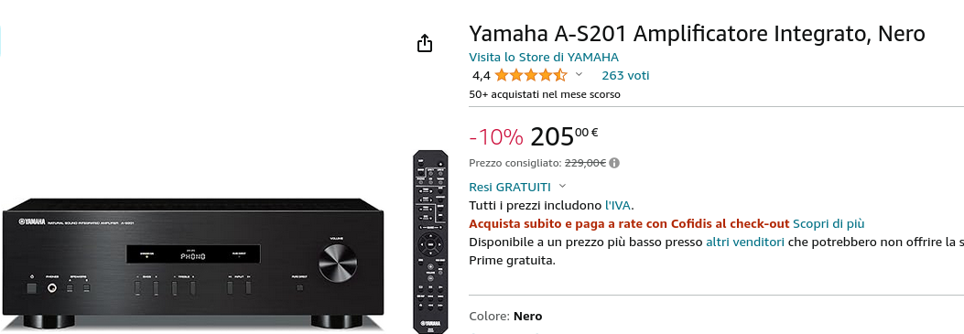The image size is (964, 334).
Task: Click the struck-through 229,00€ price
Action: pyautogui.click(x=585, y=163)
